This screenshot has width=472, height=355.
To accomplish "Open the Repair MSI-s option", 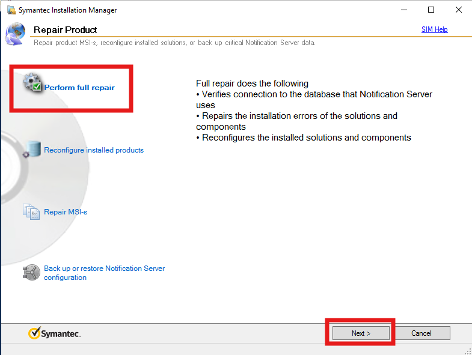I will pos(66,212).
